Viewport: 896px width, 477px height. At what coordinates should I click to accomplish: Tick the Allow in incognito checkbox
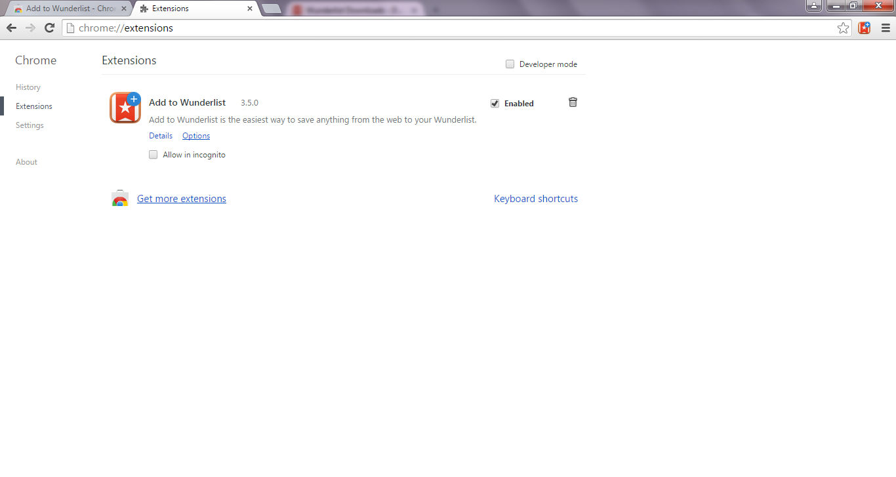click(153, 155)
